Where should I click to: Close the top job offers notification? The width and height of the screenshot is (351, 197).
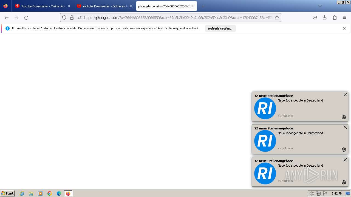[x=345, y=95]
